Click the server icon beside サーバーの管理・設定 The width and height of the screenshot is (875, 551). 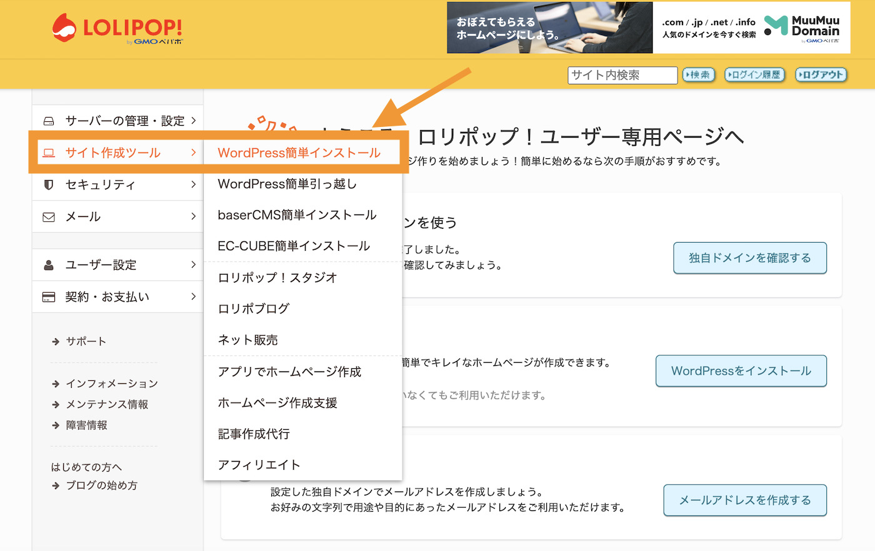pos(48,121)
